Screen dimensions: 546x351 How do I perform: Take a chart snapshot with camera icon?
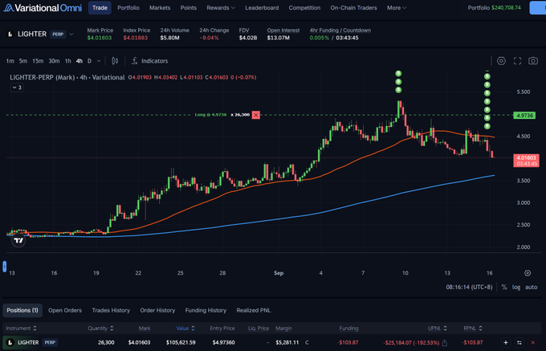(533, 61)
